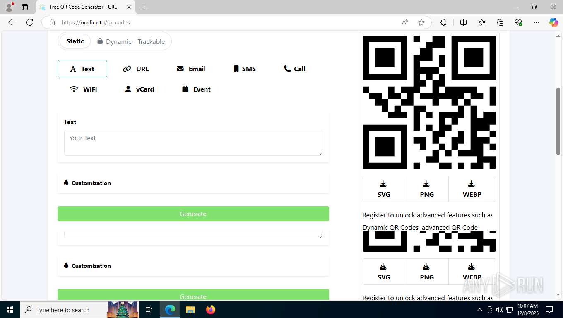563x318 pixels.
Task: Open Copilot sidebar
Action: [x=553, y=22]
